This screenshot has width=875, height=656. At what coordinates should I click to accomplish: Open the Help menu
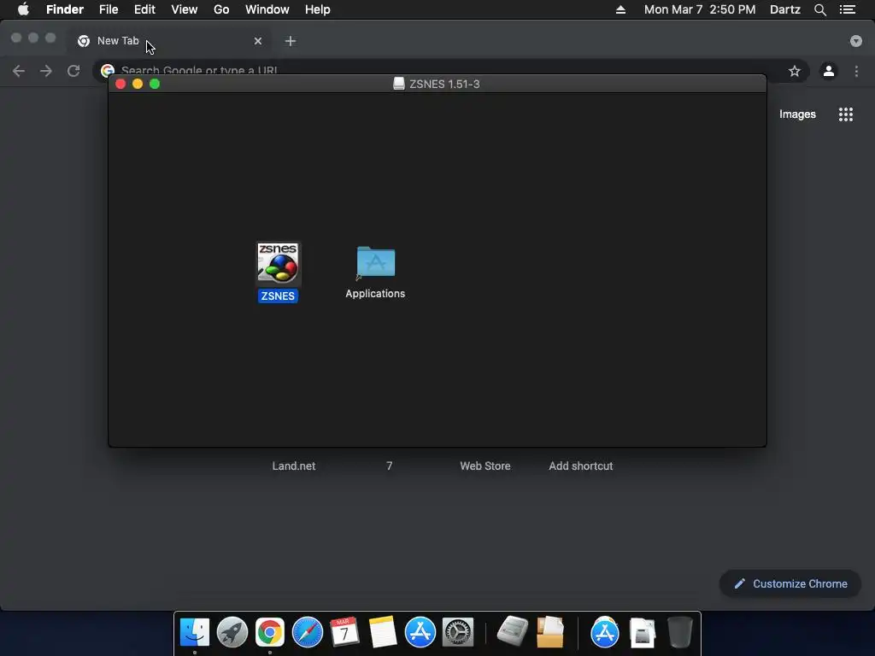[x=318, y=9]
